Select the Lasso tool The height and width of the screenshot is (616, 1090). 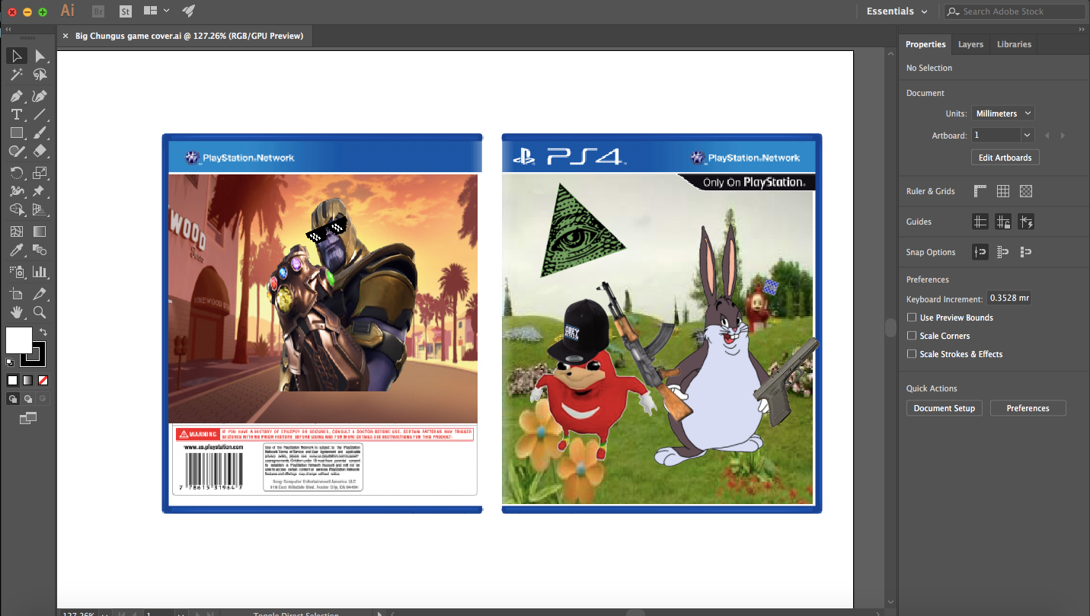(x=40, y=75)
